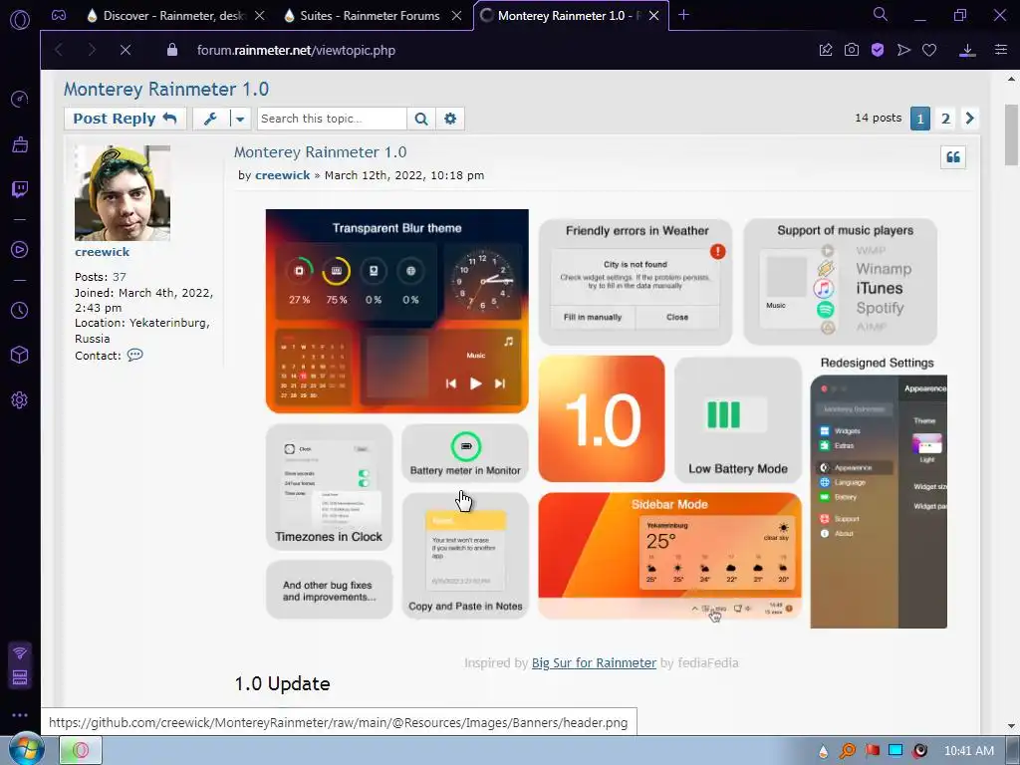
Task: Click the taskbar clock 10:41 AM
Action: point(968,751)
